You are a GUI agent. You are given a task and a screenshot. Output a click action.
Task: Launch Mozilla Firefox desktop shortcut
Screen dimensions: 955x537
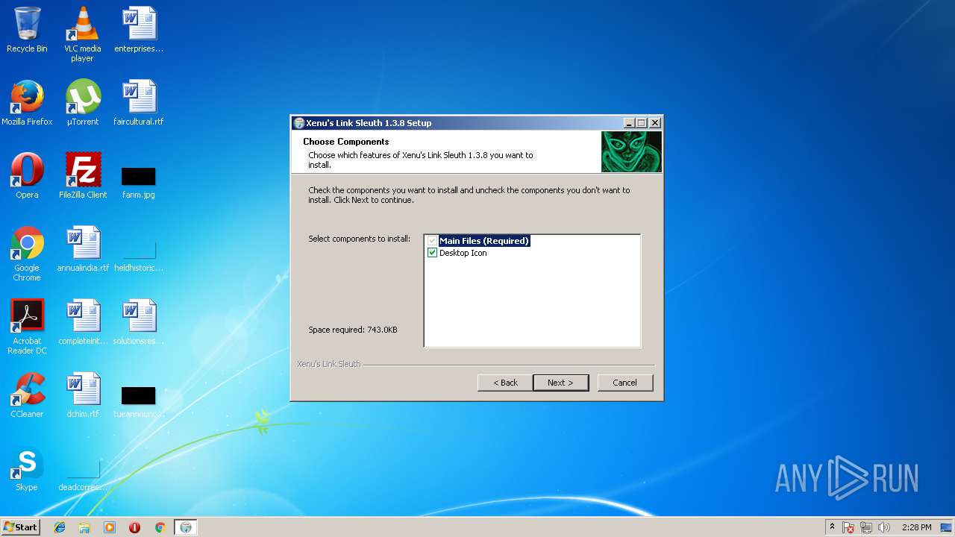27,103
